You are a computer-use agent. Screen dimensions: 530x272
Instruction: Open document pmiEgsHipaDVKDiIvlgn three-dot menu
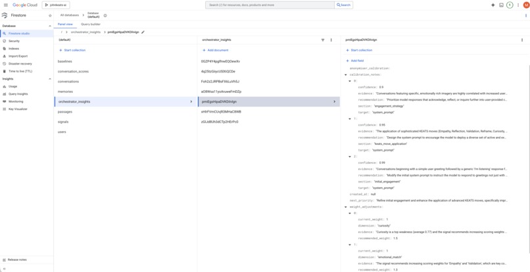(x=522, y=40)
